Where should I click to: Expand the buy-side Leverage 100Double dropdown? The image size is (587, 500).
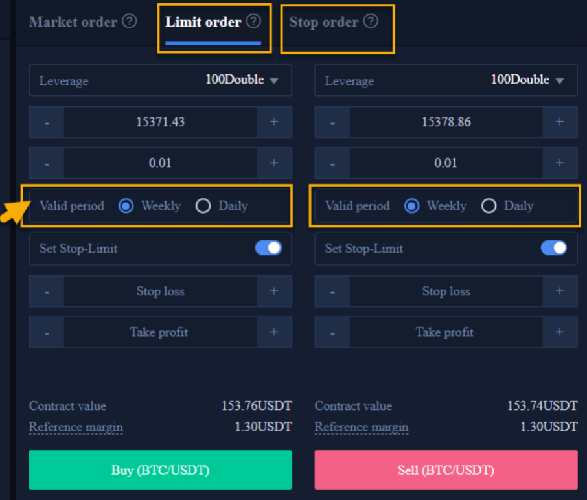(x=160, y=80)
